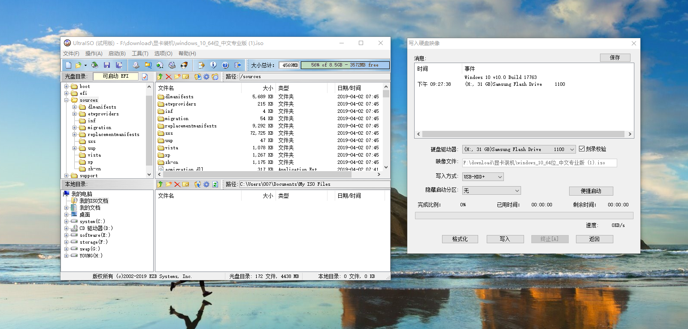Click the Compress ISO icon
The width and height of the screenshot is (688, 329).
point(148,65)
